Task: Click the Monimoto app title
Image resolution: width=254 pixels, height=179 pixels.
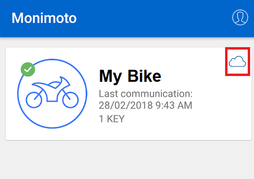Action: (44, 18)
